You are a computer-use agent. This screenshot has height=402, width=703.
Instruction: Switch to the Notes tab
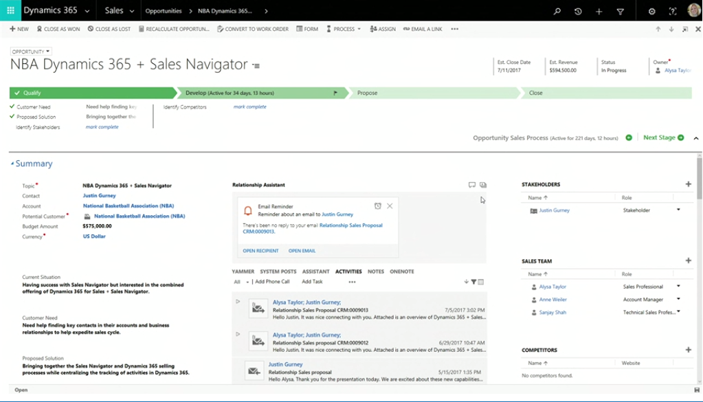[x=375, y=271]
